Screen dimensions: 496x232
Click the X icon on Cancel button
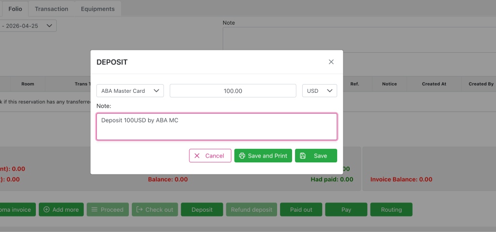click(x=197, y=156)
